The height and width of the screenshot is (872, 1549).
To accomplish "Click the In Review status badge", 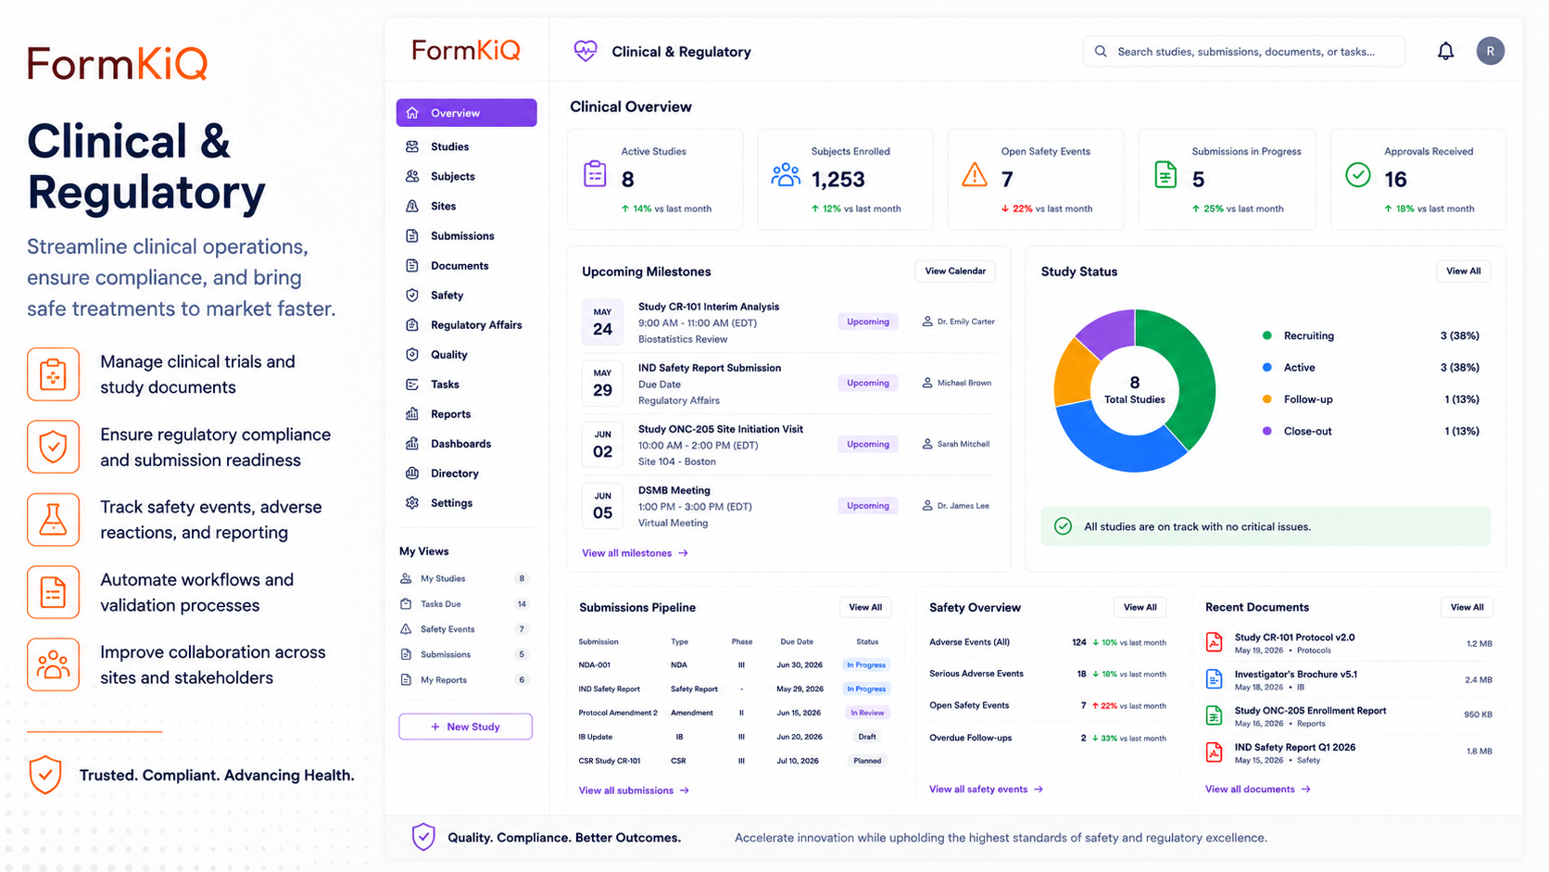I will point(867,713).
